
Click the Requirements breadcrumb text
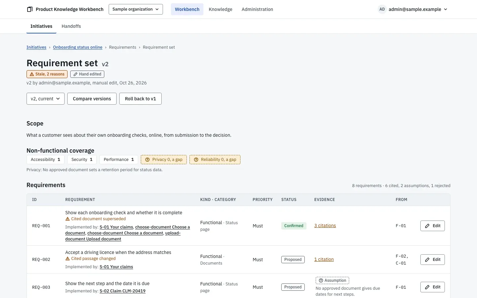point(123,47)
